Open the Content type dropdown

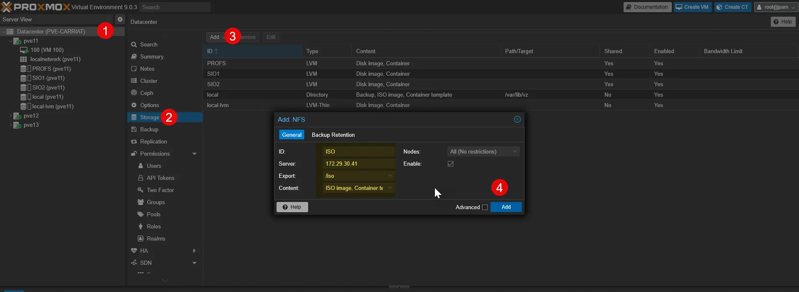click(390, 188)
